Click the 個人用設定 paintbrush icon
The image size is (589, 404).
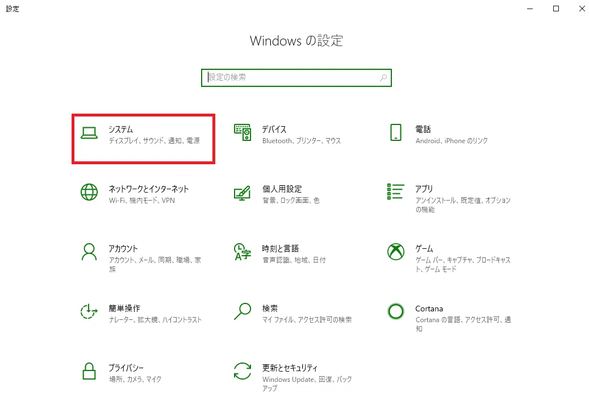pyautogui.click(x=243, y=193)
